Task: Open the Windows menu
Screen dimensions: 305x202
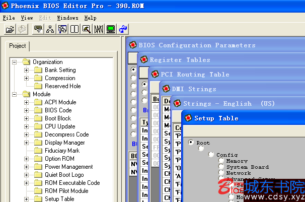Action: pyautogui.click(x=67, y=18)
